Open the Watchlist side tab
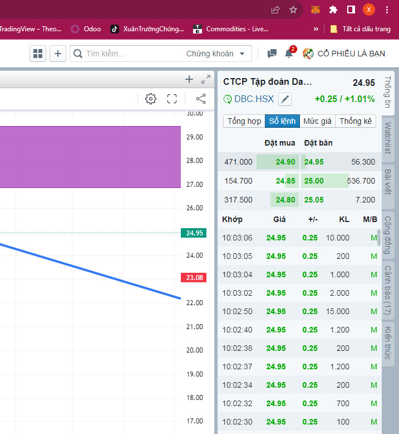399x434 pixels. pos(388,136)
